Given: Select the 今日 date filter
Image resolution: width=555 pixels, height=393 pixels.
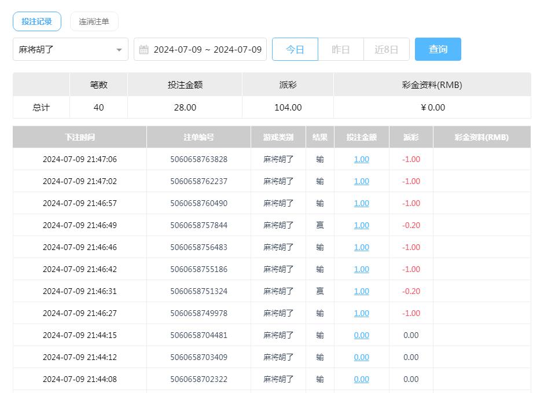Looking at the screenshot, I should [x=295, y=49].
